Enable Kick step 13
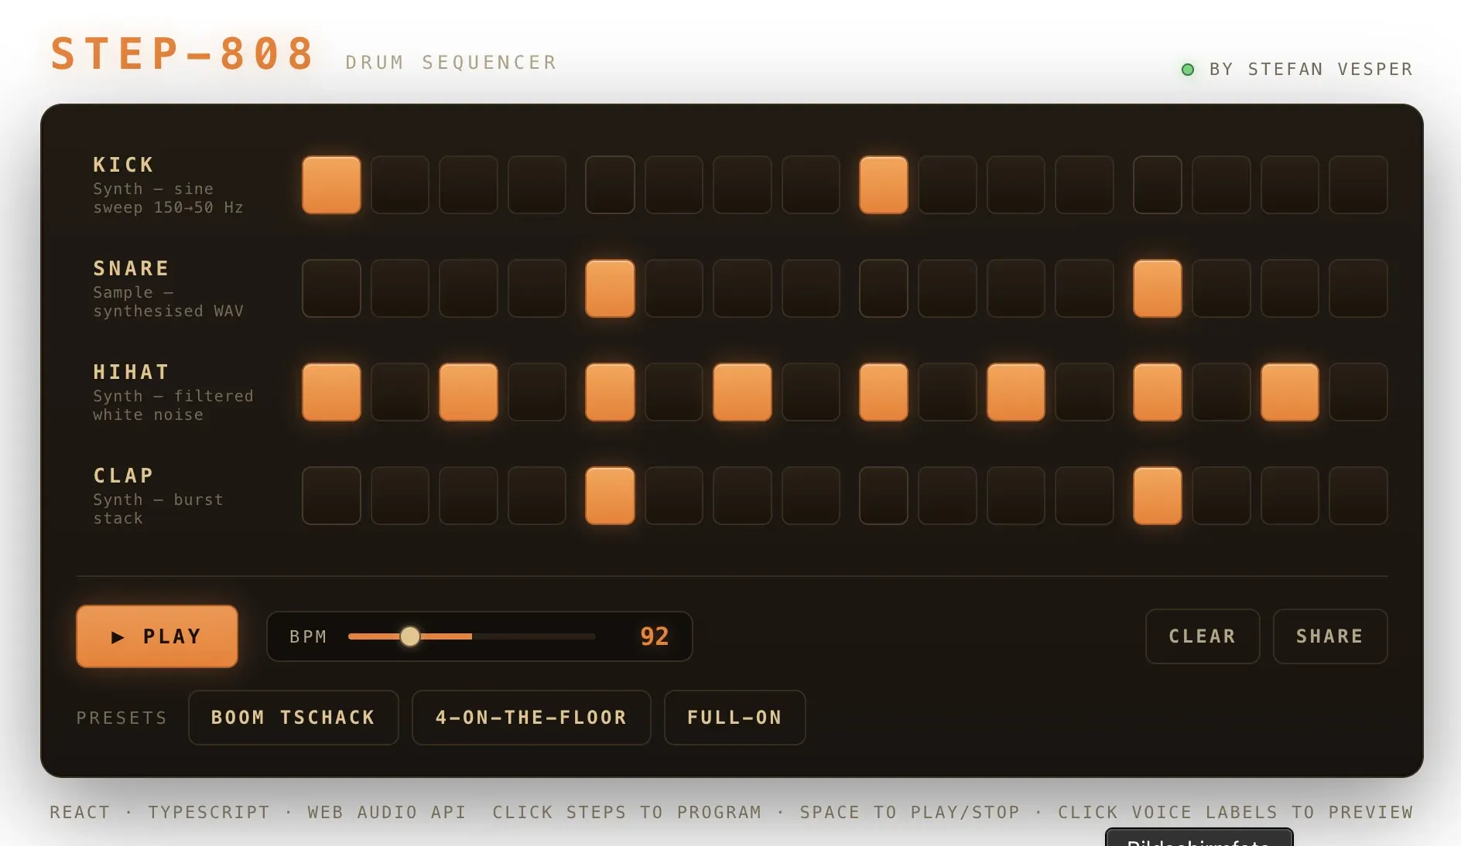Screen dimensions: 1461x846 pos(1158,185)
